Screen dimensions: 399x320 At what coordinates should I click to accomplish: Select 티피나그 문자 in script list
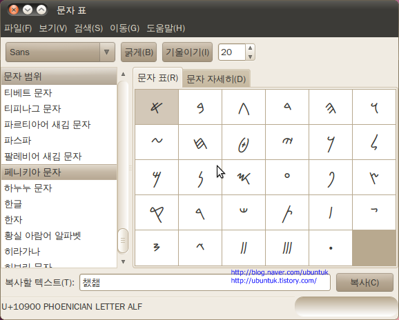point(59,109)
